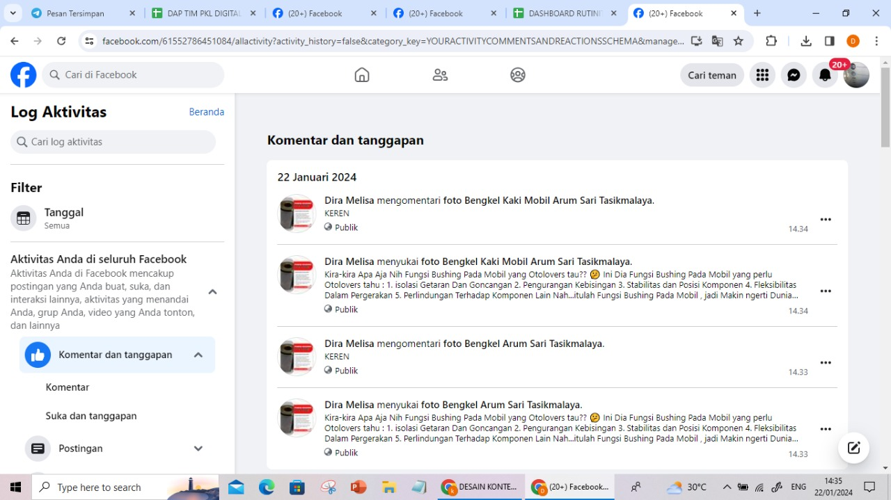
Task: Select Suka dan tanggapan in the sidebar
Action: [x=91, y=416]
